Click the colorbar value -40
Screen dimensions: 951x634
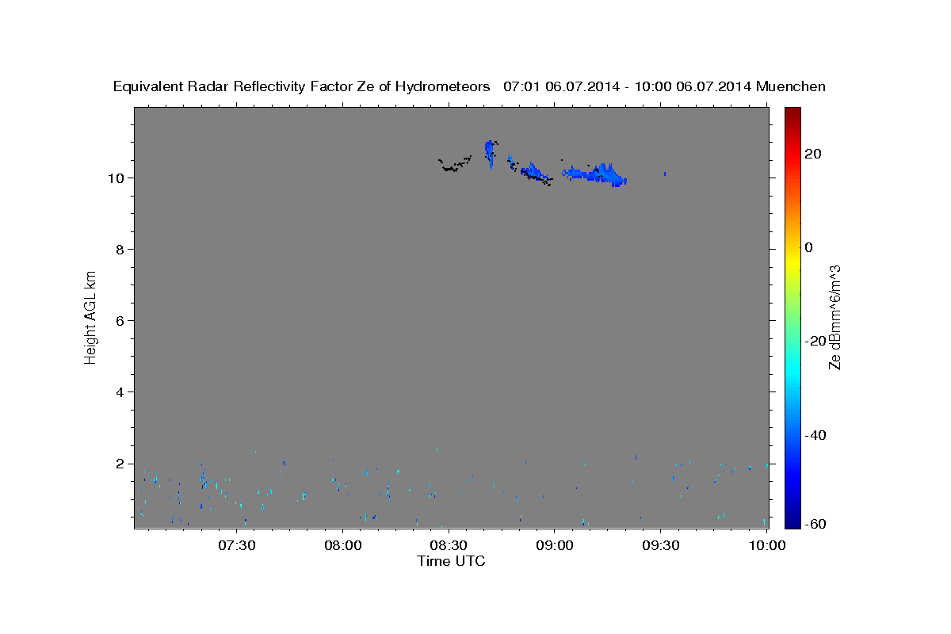coord(816,434)
